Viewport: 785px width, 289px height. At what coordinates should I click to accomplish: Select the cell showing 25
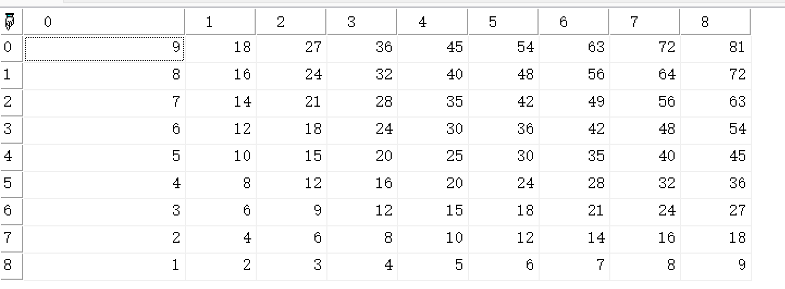click(433, 156)
